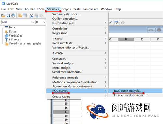Select row header 17 in spreadsheet
163x124 pixels.
coord(61,112)
